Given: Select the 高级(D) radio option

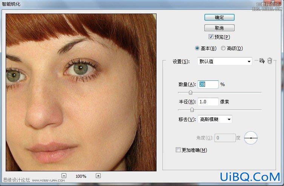Looking at the screenshot, I should (x=223, y=48).
